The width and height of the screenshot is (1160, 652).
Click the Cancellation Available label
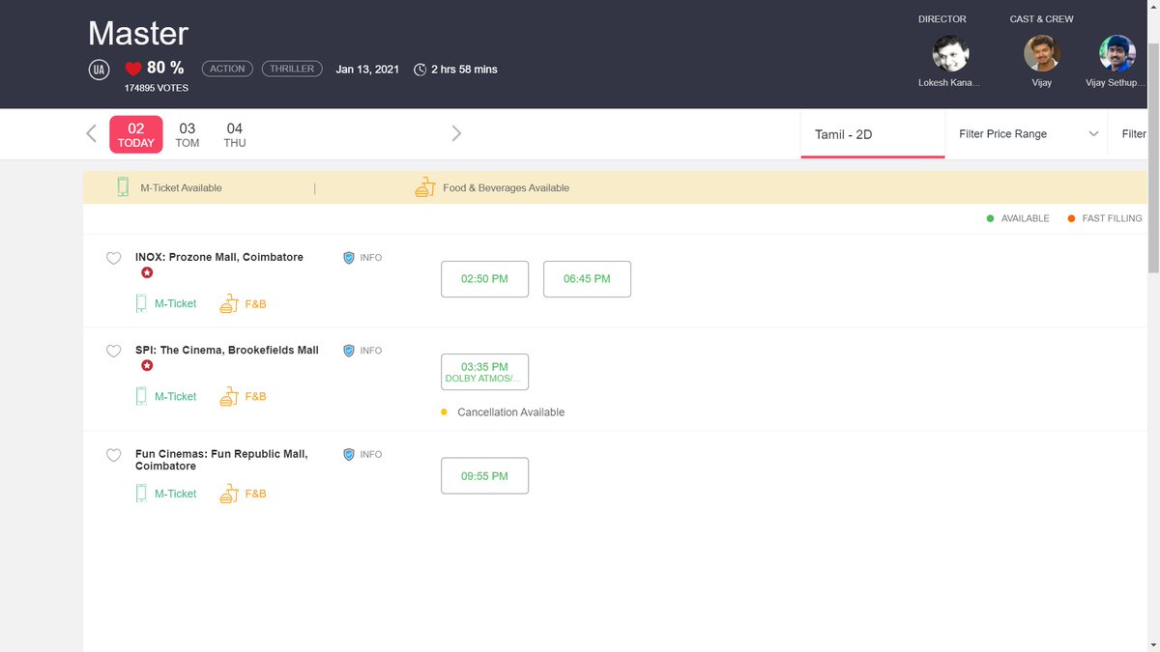click(510, 412)
